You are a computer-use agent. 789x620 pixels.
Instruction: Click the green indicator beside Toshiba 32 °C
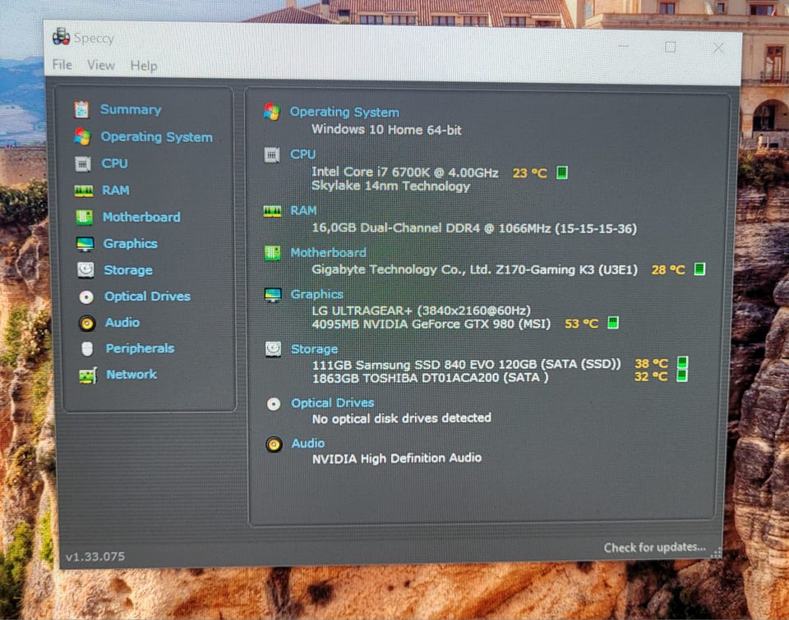point(682,375)
